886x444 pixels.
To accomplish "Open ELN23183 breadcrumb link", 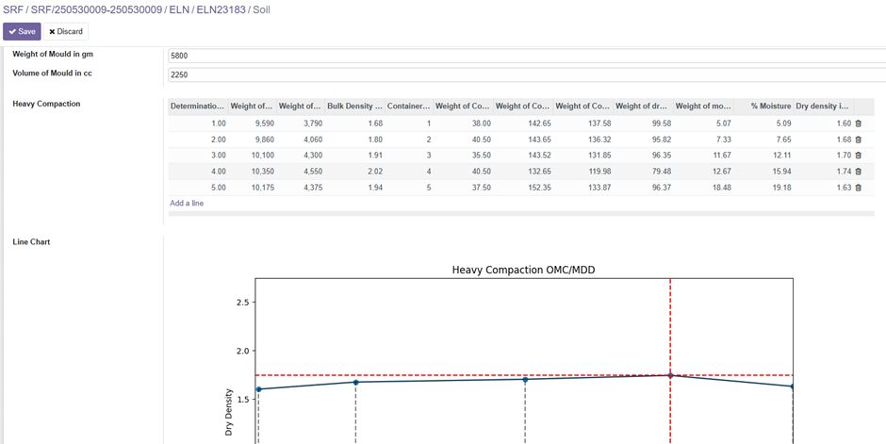I will pos(221,10).
